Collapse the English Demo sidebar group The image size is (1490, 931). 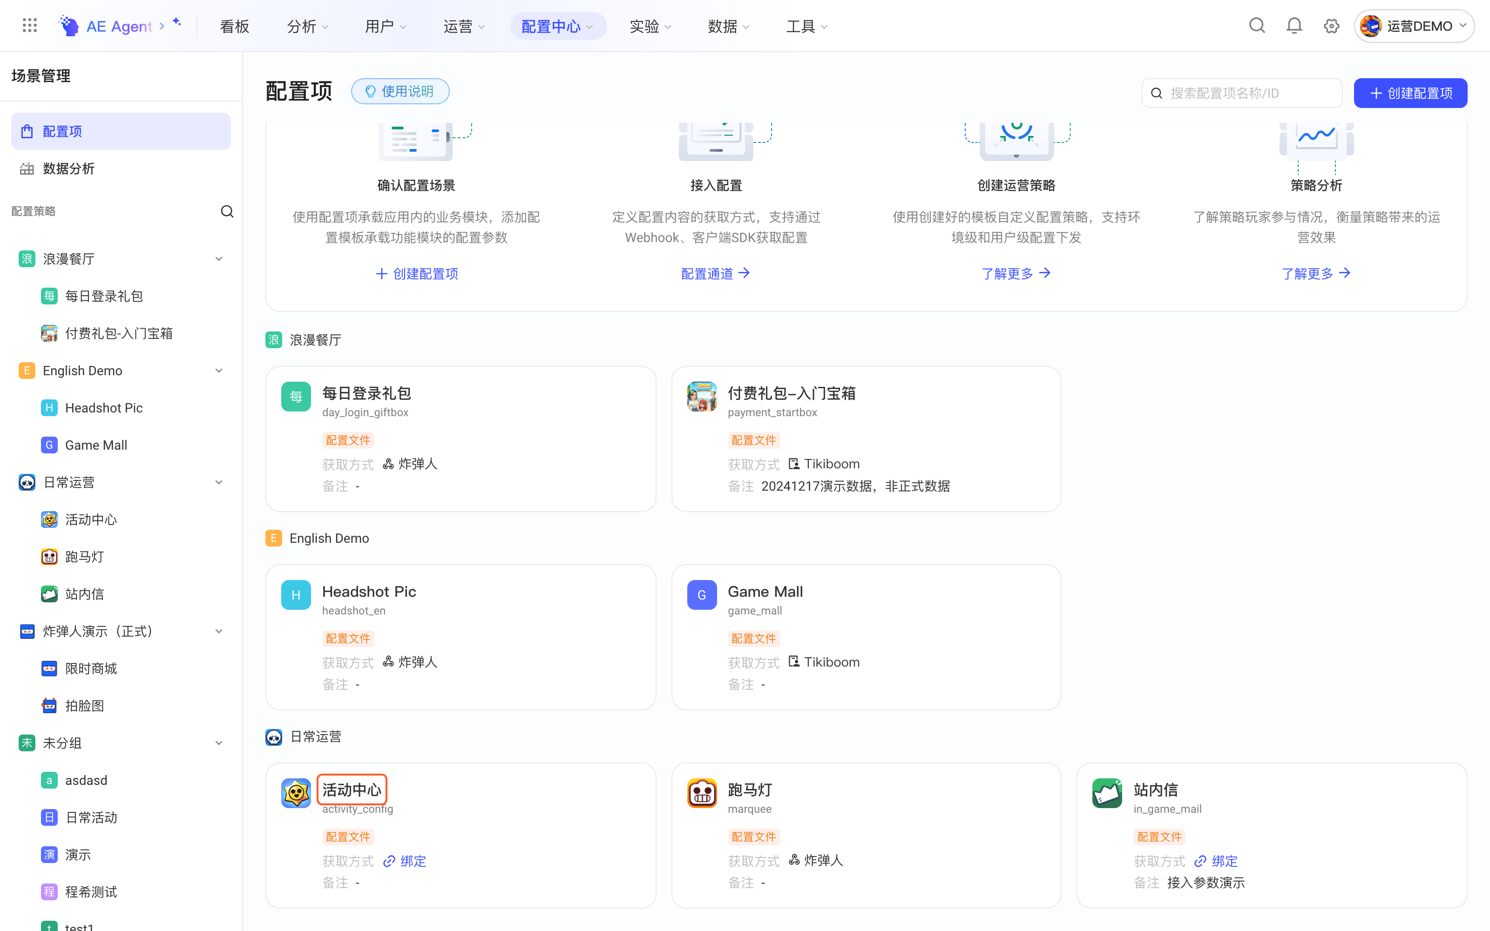(218, 371)
